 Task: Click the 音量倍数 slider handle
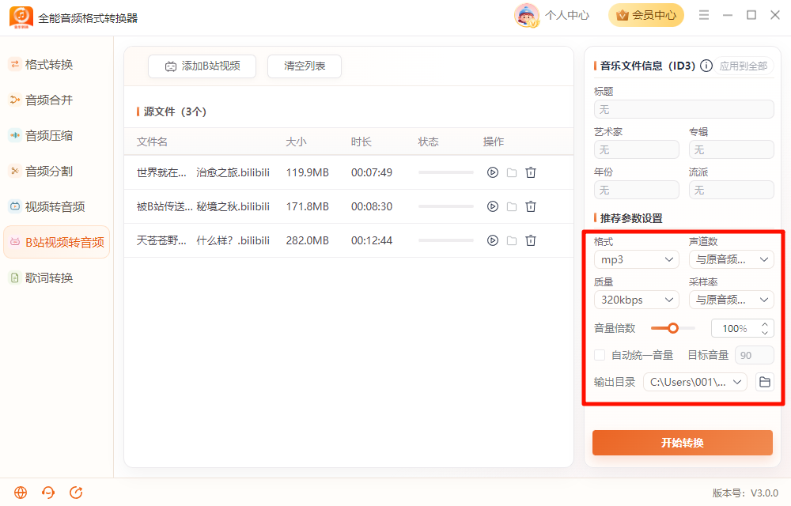[673, 328]
